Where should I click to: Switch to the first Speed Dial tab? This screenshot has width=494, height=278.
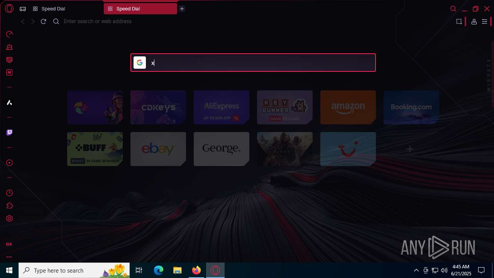pos(66,9)
